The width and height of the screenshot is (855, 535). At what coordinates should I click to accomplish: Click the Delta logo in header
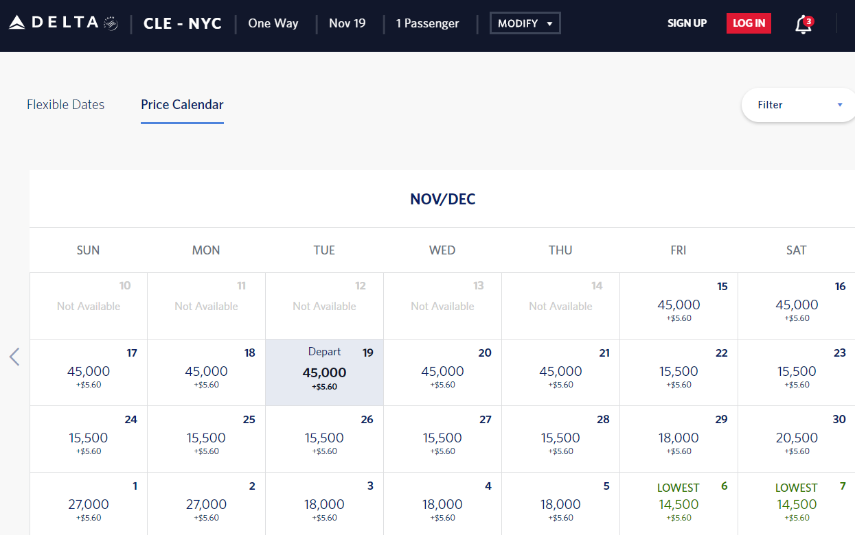pyautogui.click(x=63, y=23)
